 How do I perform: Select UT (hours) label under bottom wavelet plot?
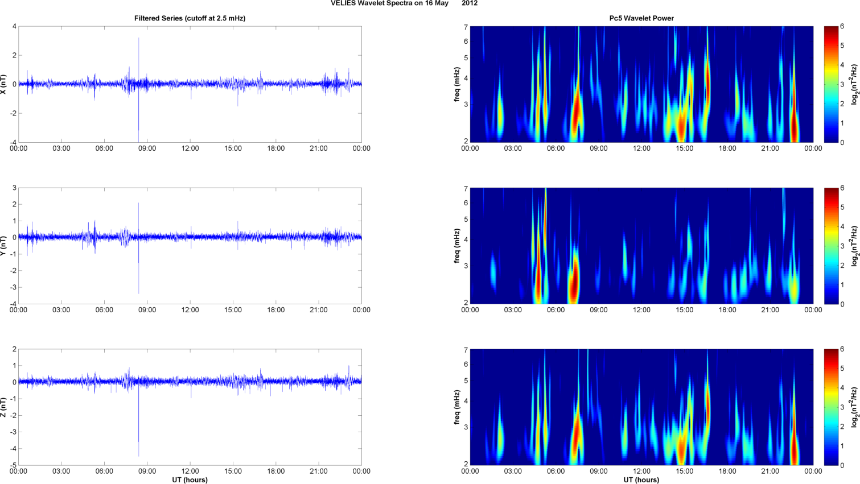coord(641,480)
